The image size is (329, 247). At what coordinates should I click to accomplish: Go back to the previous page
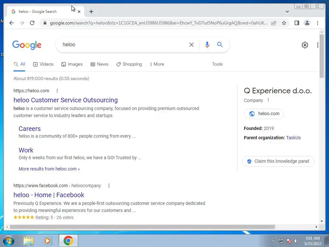coord(12,23)
